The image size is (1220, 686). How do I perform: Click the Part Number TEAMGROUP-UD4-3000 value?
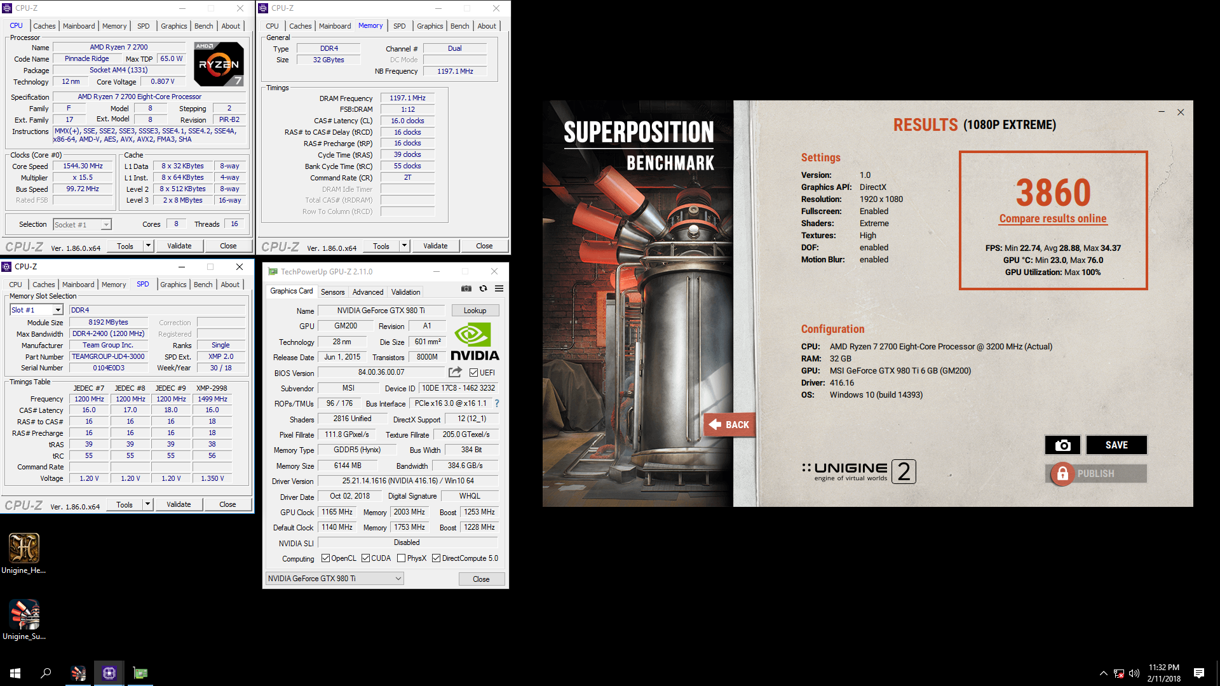(108, 357)
